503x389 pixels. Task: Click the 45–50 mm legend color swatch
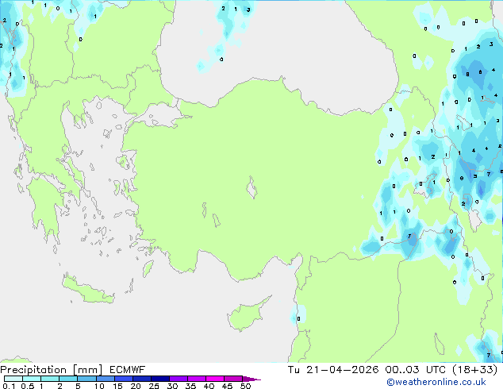pos(233,379)
